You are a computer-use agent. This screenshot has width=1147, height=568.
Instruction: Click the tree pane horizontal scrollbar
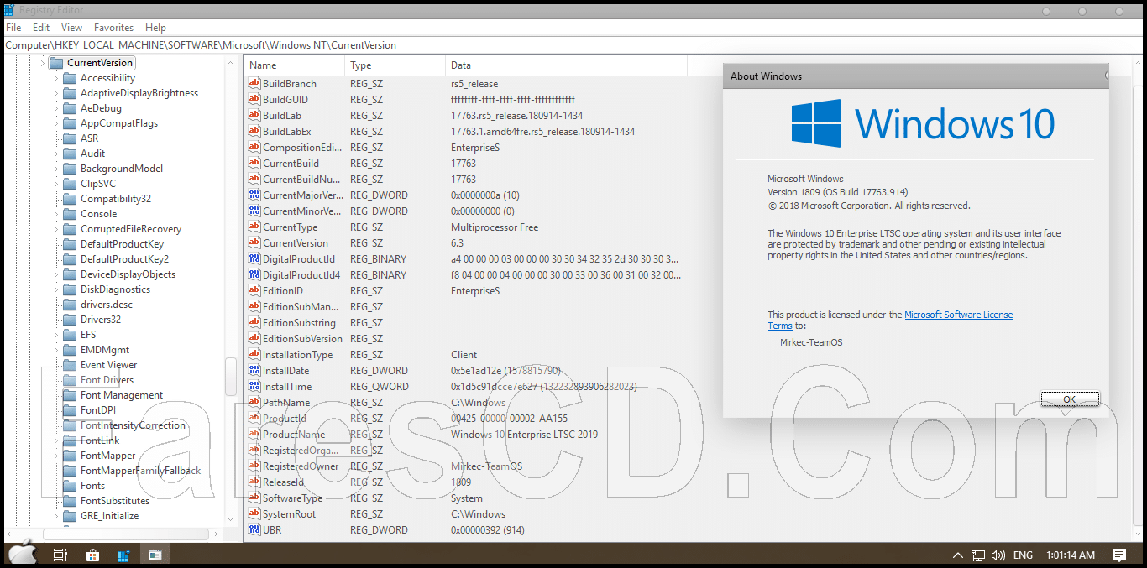pos(126,534)
